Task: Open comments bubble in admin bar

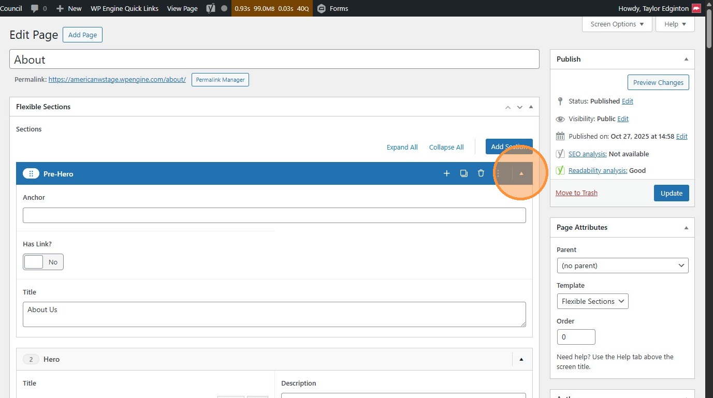Action: pyautogui.click(x=39, y=8)
